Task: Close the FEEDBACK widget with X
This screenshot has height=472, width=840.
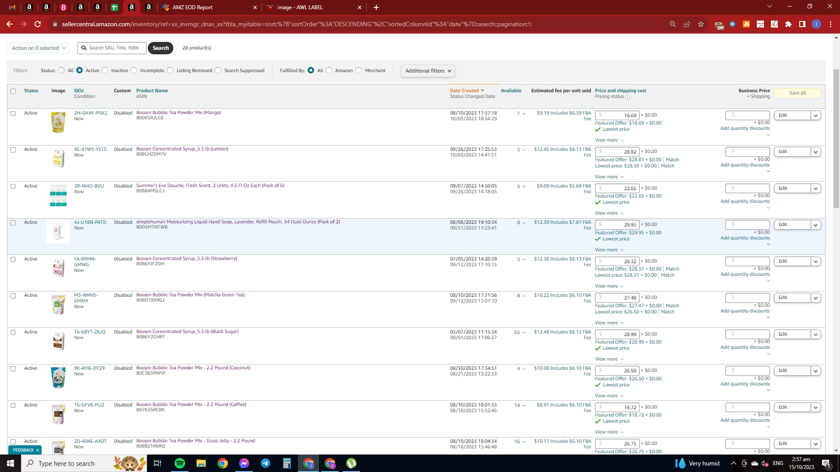Action: coord(38,450)
